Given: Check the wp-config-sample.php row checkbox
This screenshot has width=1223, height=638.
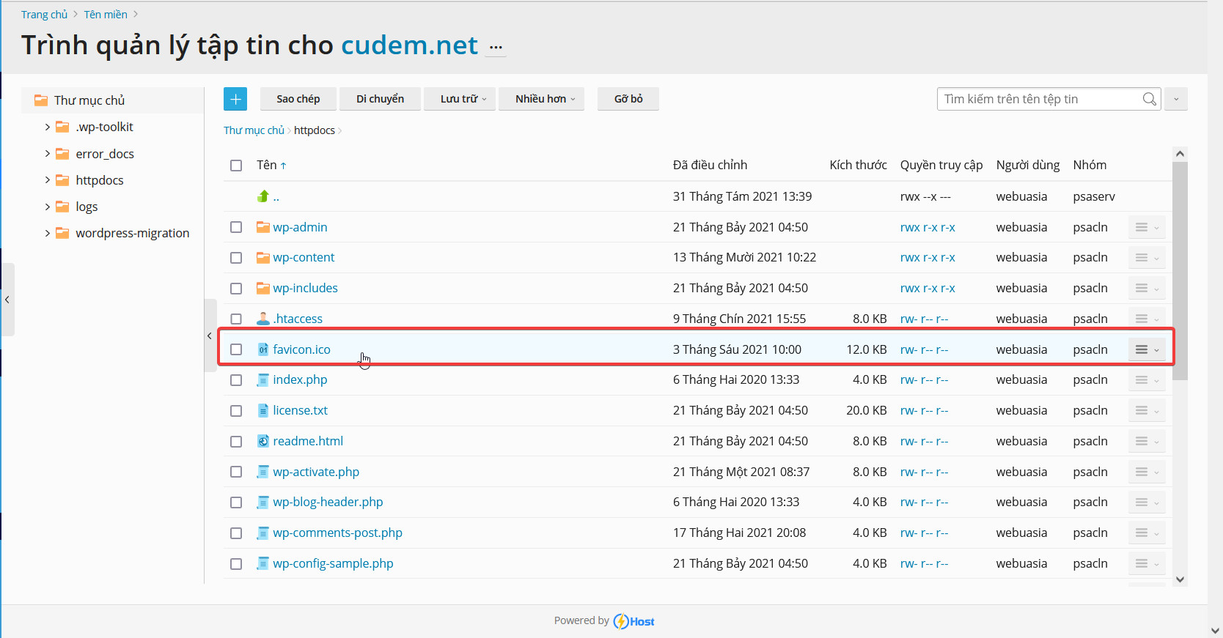Looking at the screenshot, I should pos(236,564).
